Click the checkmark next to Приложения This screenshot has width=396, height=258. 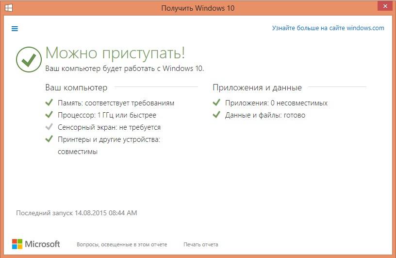click(x=216, y=103)
